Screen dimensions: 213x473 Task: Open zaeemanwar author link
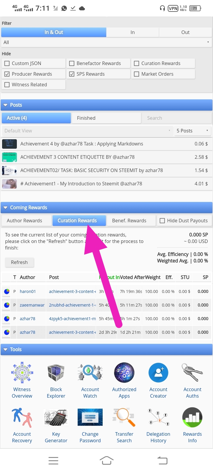tap(32, 305)
